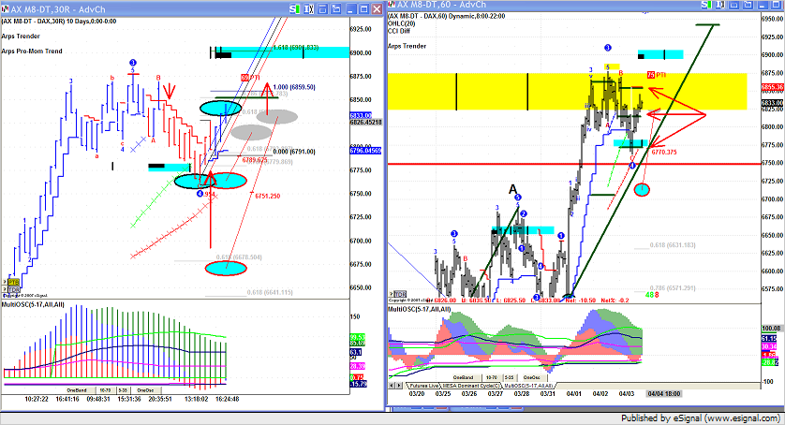Select the red down arrow on left chart
This screenshot has height=425, width=785.
pyautogui.click(x=170, y=92)
